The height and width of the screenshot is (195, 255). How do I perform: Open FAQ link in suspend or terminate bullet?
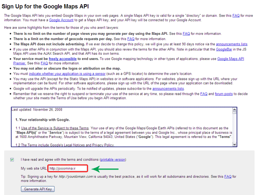[204, 94]
